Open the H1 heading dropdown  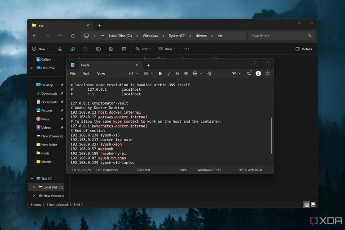click(x=133, y=74)
